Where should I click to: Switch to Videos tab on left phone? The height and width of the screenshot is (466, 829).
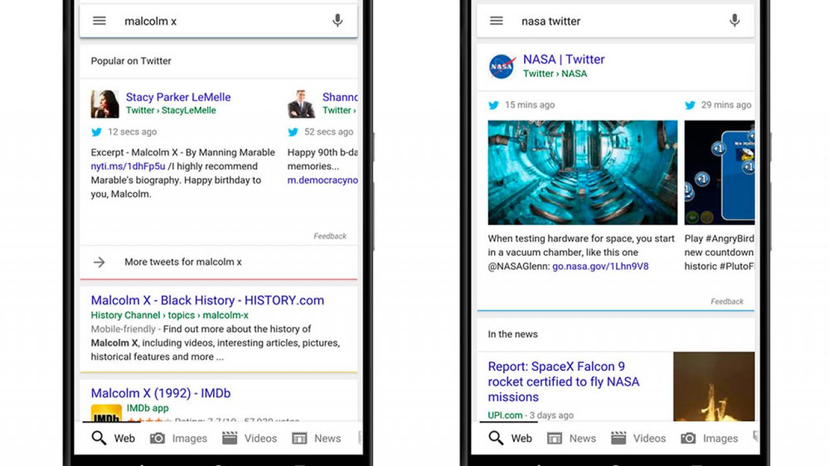[x=250, y=438]
